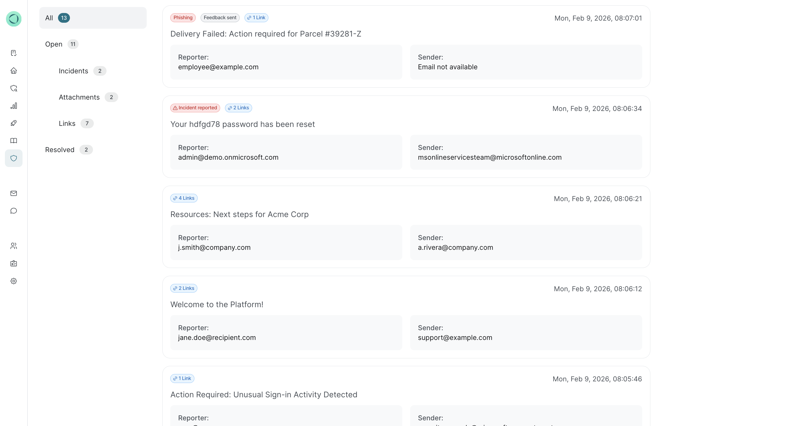The height and width of the screenshot is (426, 797).
Task: Click the 1 Link badge on Delivery Failed report
Action: 256,18
